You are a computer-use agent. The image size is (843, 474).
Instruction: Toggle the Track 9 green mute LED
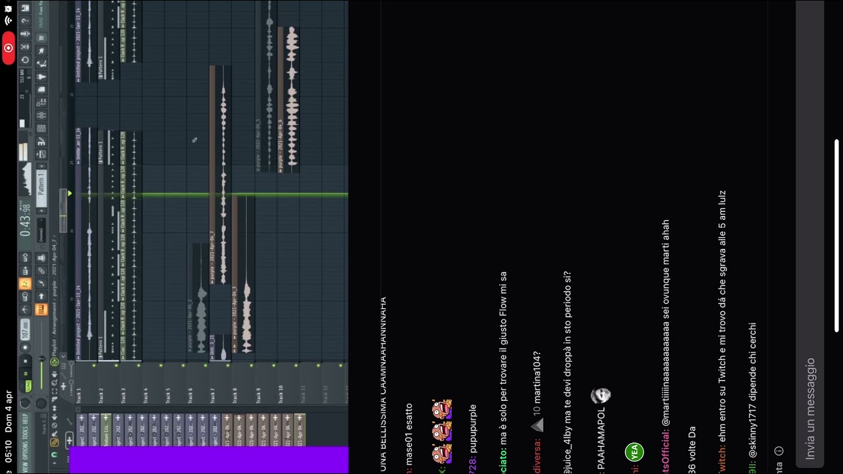coord(273,365)
